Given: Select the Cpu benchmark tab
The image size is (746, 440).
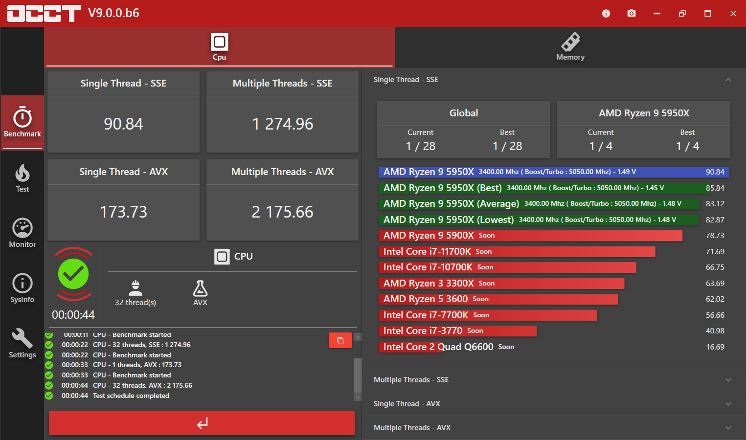Looking at the screenshot, I should pos(219,47).
